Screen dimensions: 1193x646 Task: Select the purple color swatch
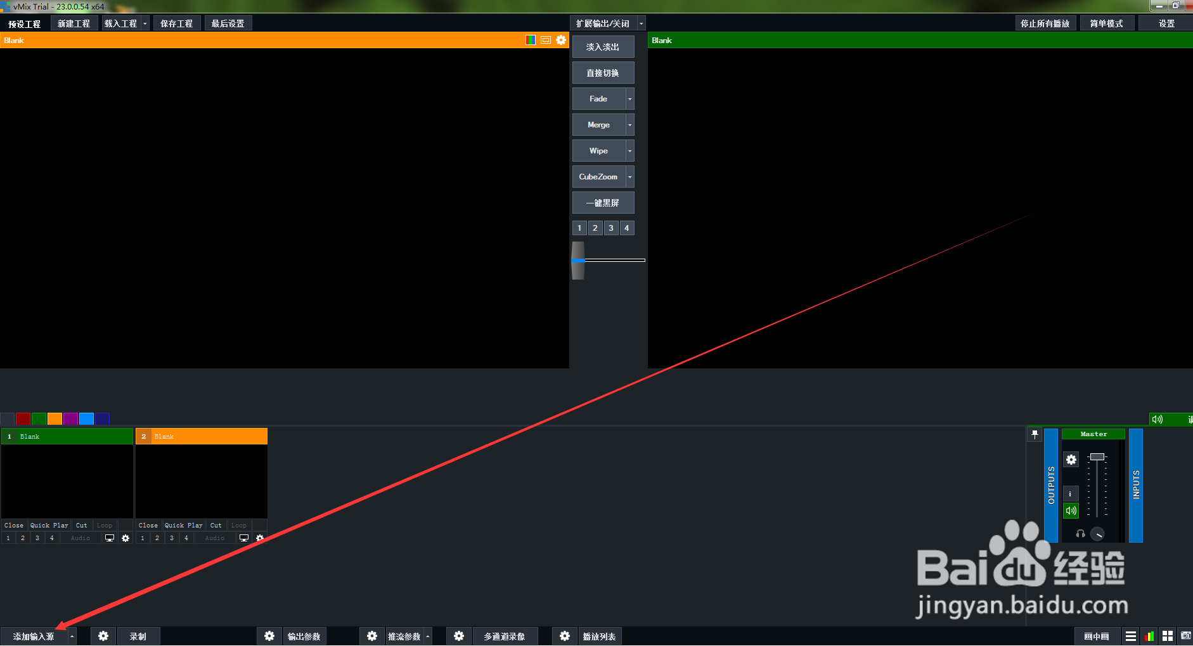pyautogui.click(x=70, y=419)
